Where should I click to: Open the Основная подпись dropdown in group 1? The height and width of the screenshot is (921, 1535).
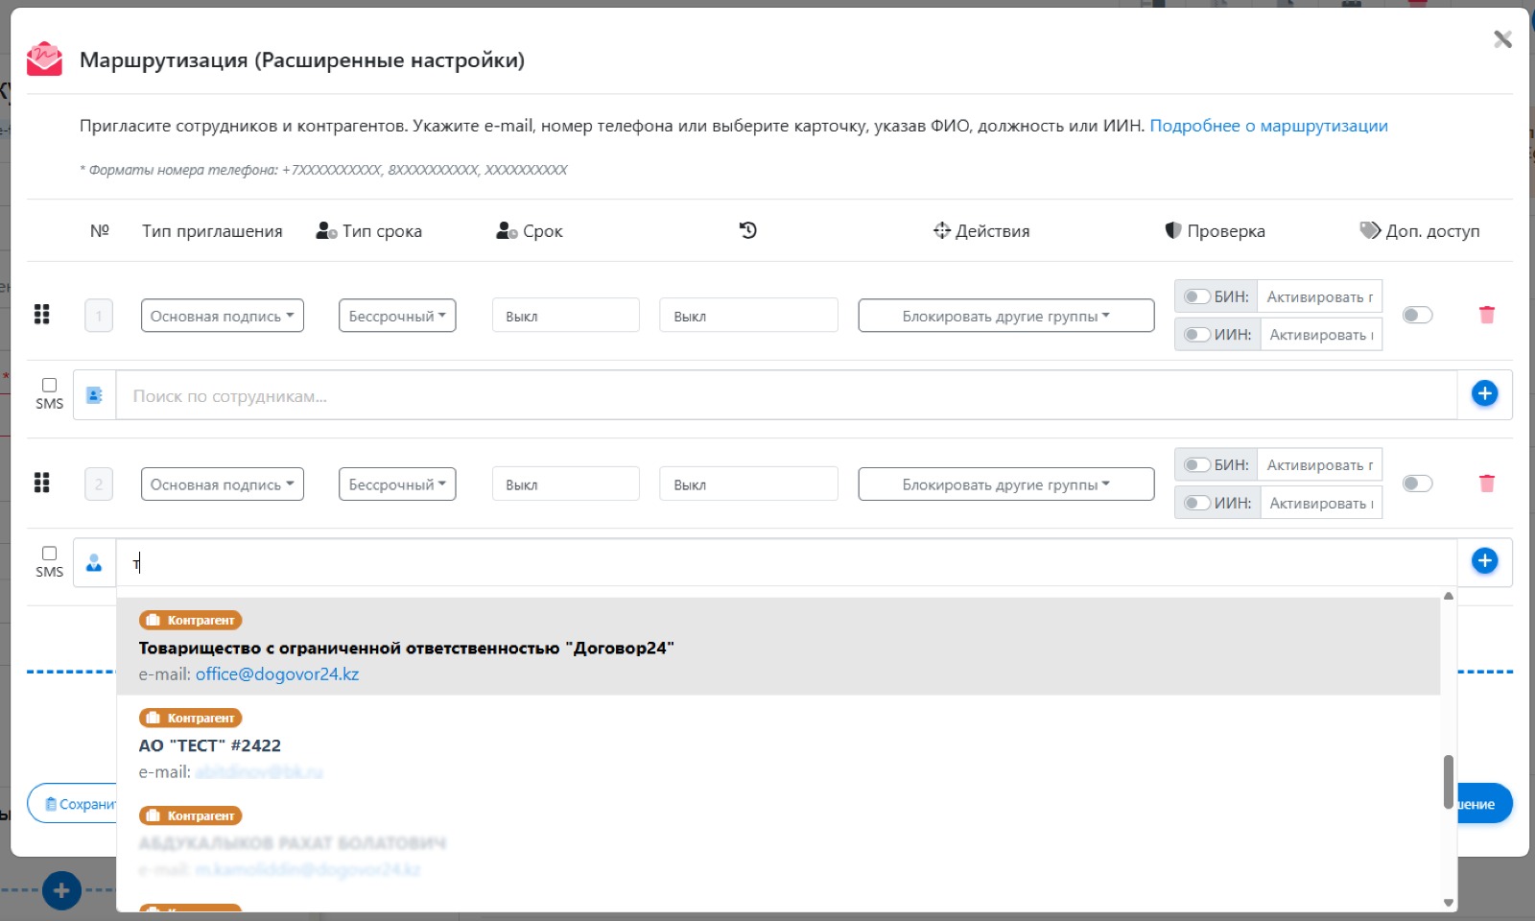(x=222, y=316)
